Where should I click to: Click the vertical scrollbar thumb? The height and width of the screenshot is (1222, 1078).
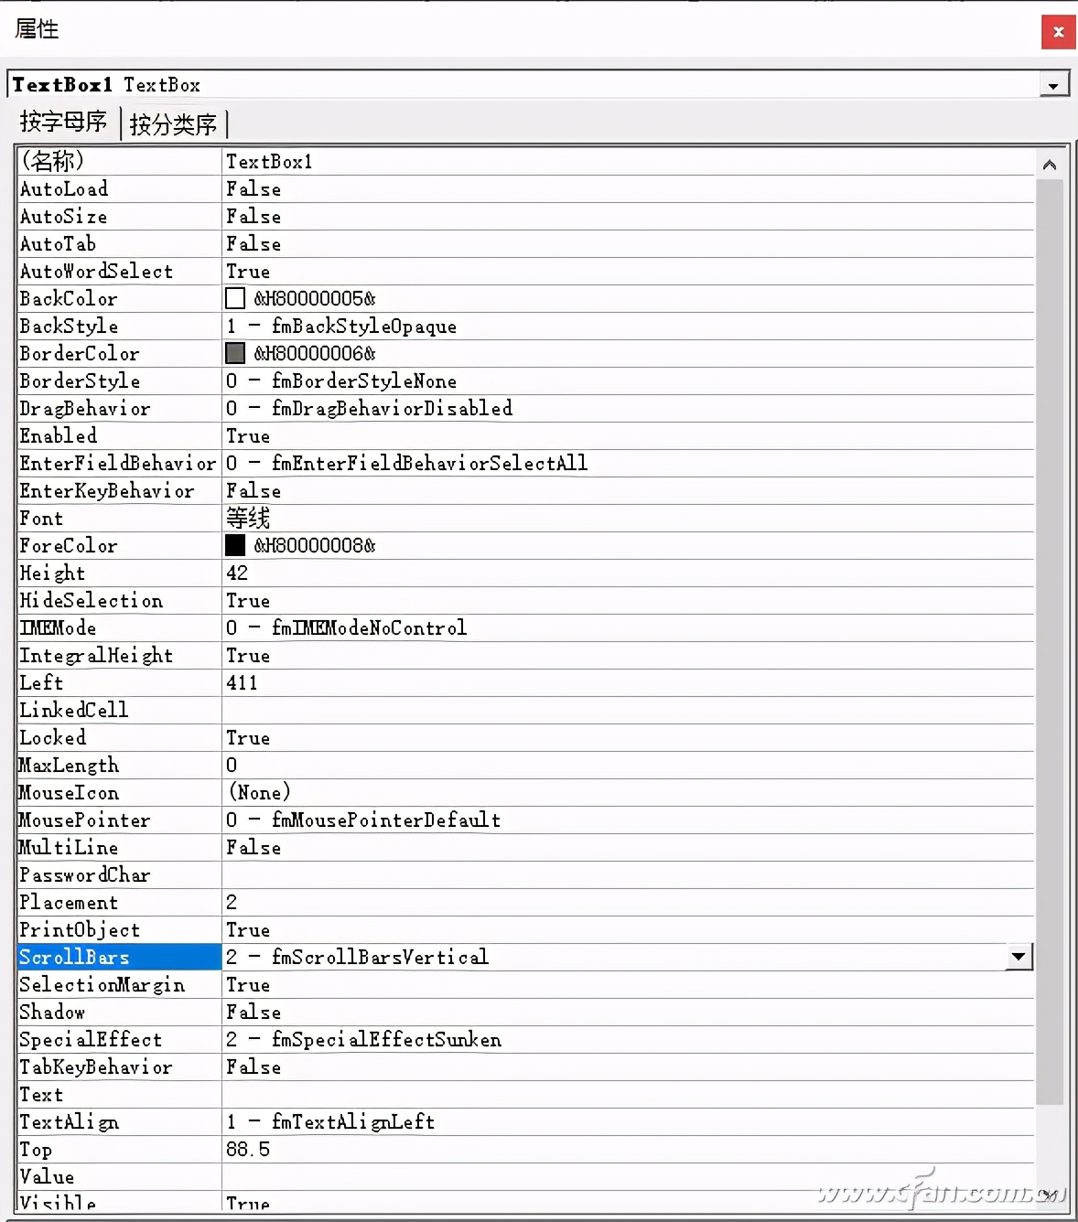point(1050,642)
